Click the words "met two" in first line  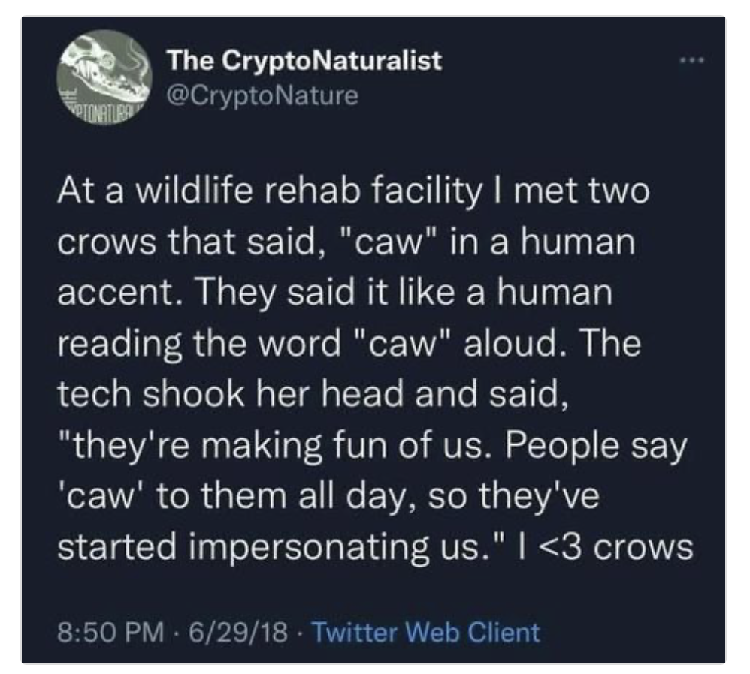(582, 195)
